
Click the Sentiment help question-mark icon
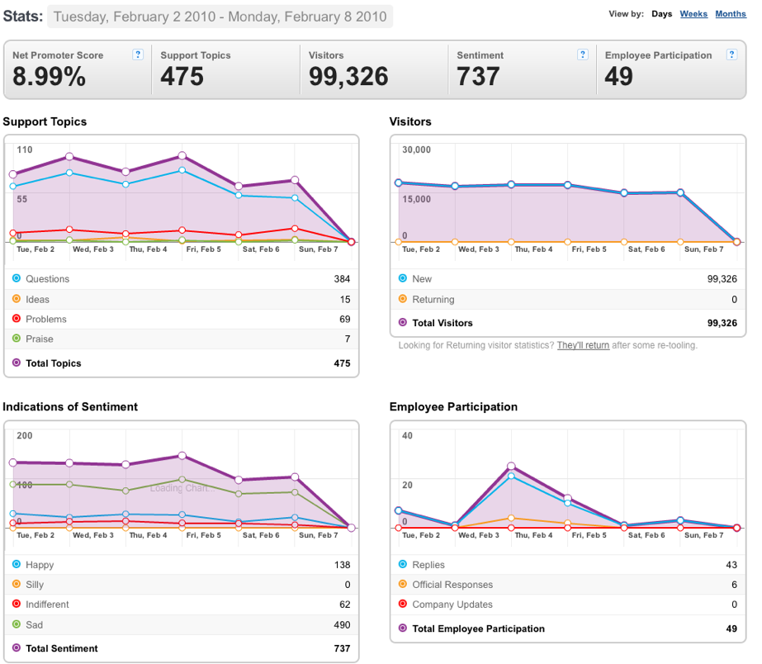pyautogui.click(x=583, y=55)
